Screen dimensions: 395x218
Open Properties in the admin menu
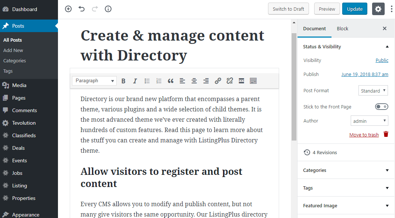click(x=29, y=198)
